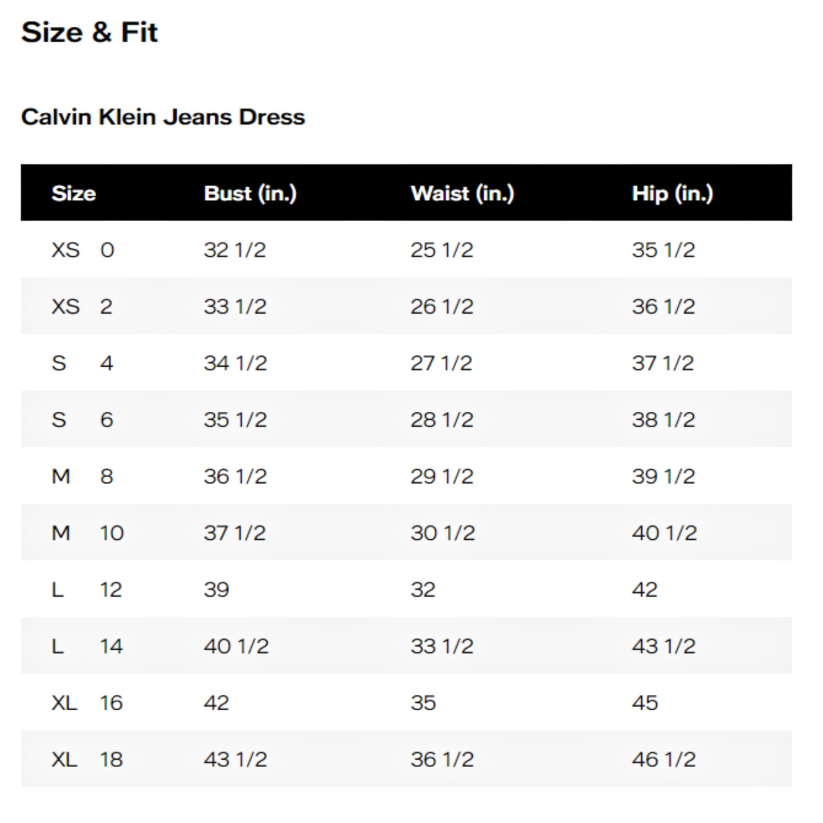This screenshot has height=823, width=823.
Task: Click hip value 43 1/2 for L 14
Action: [664, 646]
